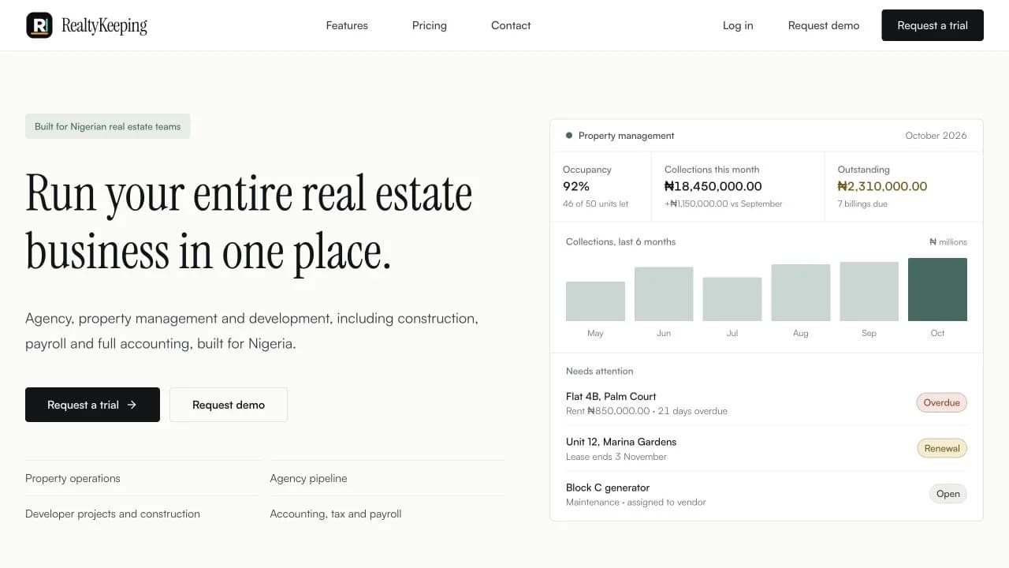Click the Needs attention heading
Screen dimensions: 1009x568
point(600,372)
